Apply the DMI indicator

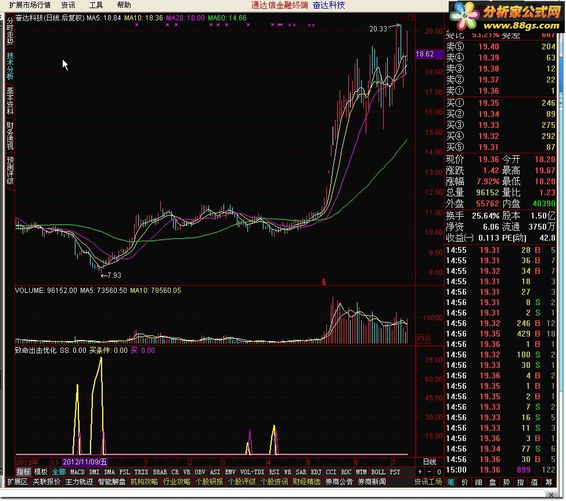click(x=94, y=472)
